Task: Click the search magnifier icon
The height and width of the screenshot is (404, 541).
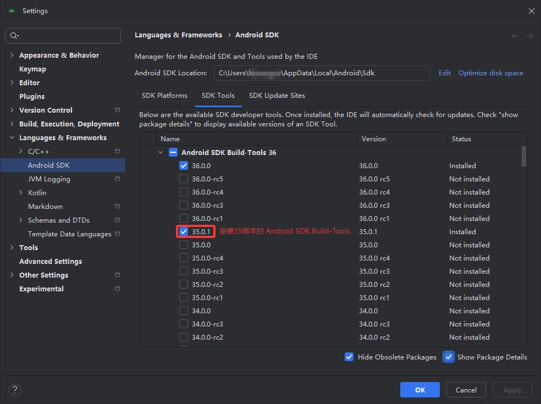Action: click(x=14, y=36)
